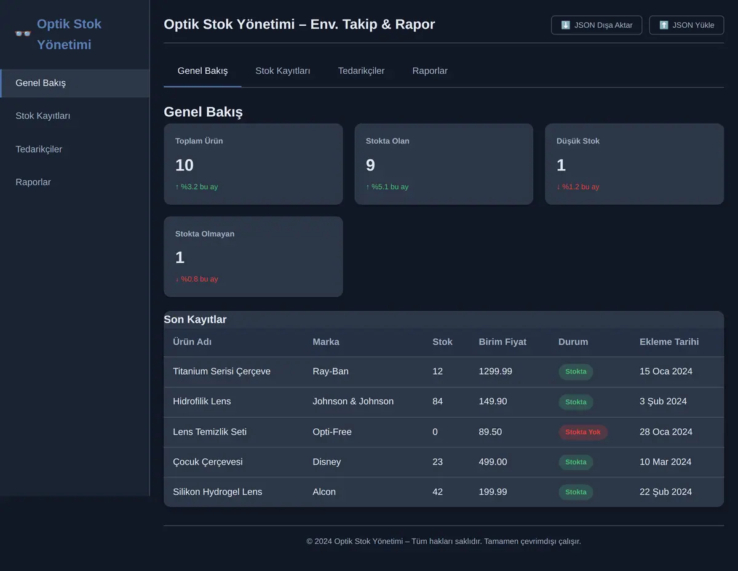Viewport: 738px width, 571px height.
Task: Select the Çocuk Çerçevesi product name
Action: (x=208, y=462)
